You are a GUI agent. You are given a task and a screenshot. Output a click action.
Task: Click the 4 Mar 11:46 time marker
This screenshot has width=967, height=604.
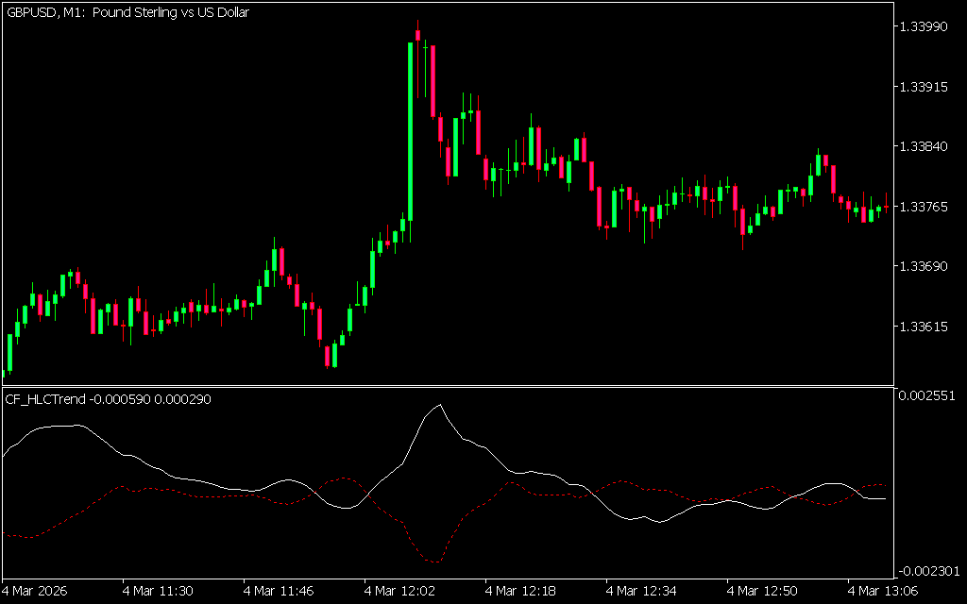click(x=279, y=591)
